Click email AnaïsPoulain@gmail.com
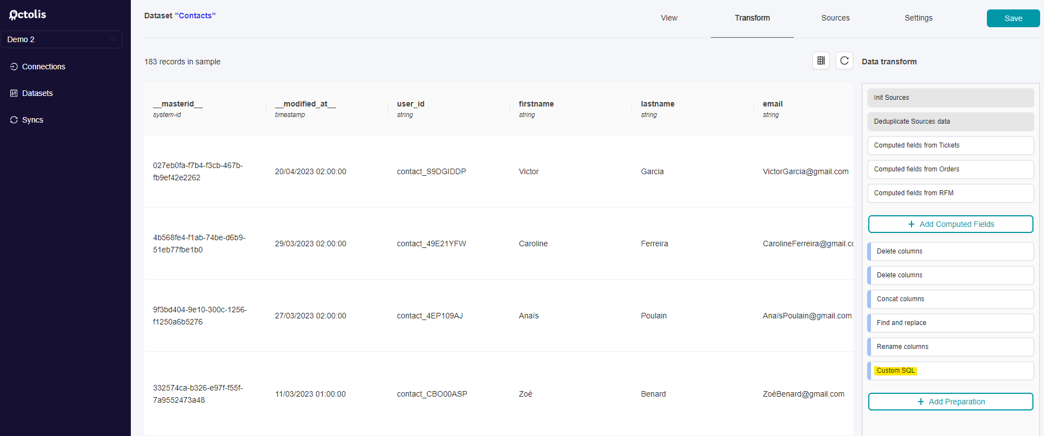The image size is (1044, 436). pyautogui.click(x=807, y=316)
